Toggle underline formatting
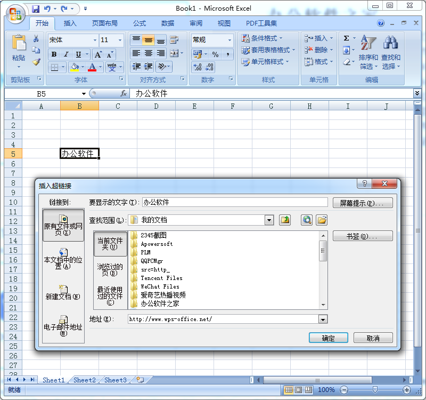Screen dimensions: 426x400 (x=78, y=54)
